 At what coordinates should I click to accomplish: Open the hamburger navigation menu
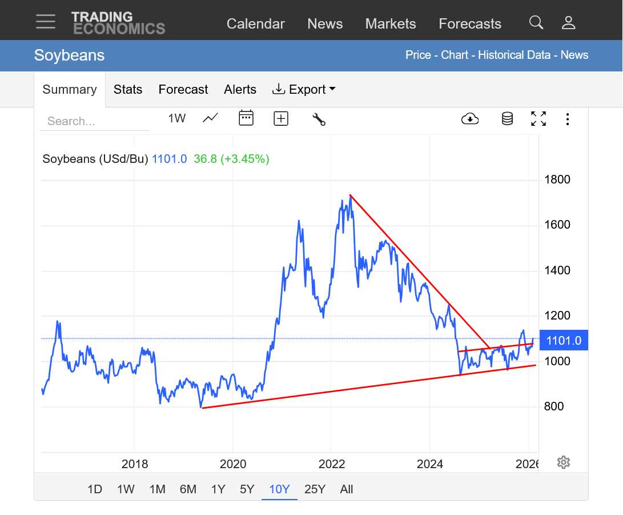tap(46, 22)
